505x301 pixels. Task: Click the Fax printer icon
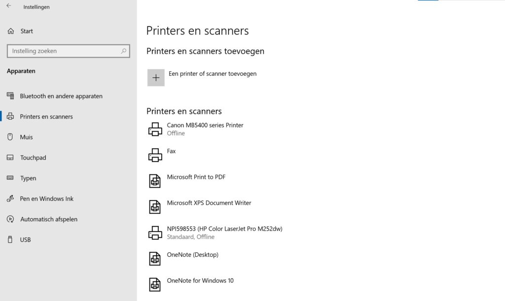pos(155,155)
